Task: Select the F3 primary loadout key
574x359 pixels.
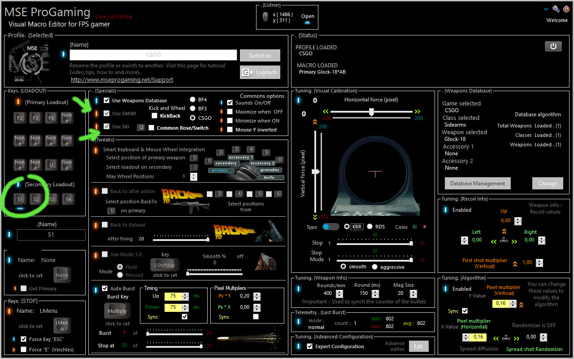Action: click(x=35, y=118)
